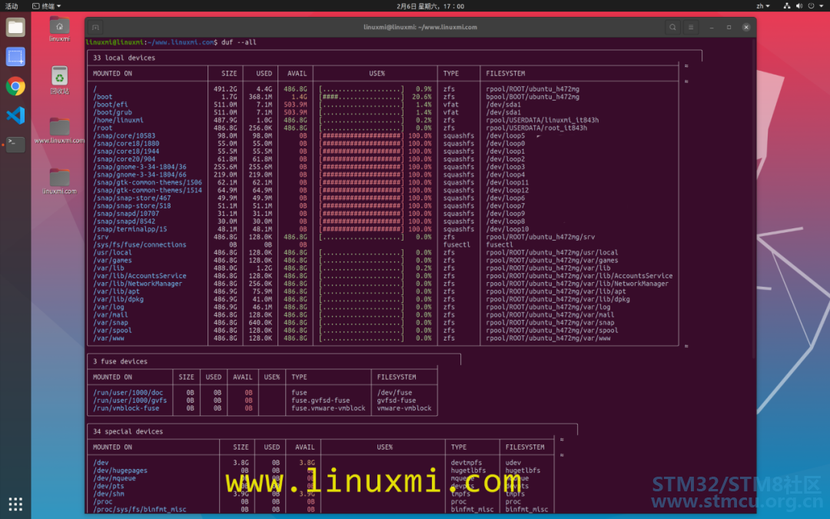Screen dimensions: 830x519
Task: Open the Terminal app menu in top bar
Action: (x=47, y=6)
